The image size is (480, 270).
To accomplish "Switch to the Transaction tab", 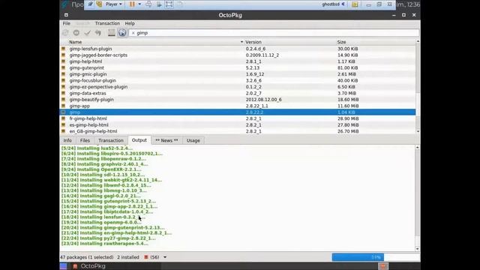I will point(111,140).
